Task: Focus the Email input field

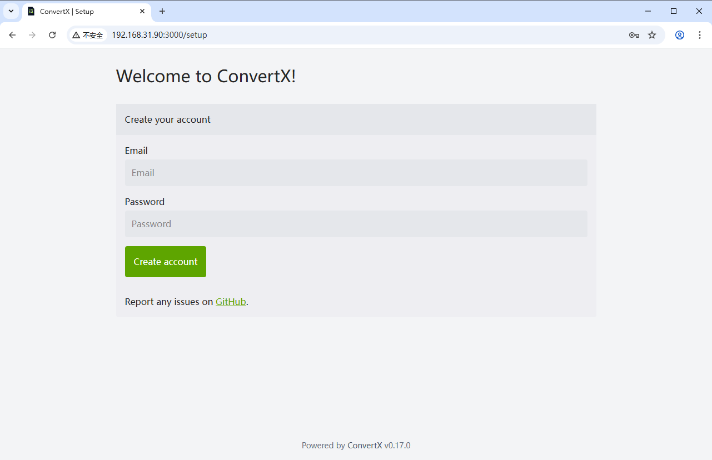Action: coord(356,173)
